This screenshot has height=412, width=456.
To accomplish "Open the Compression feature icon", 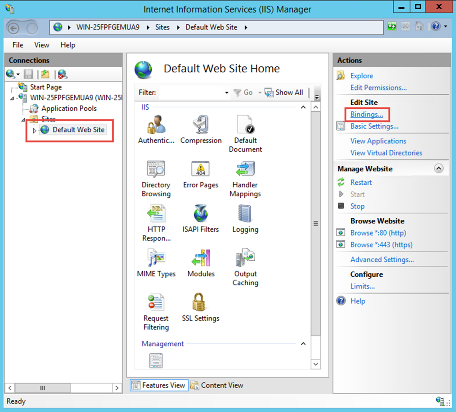I will pyautogui.click(x=201, y=130).
